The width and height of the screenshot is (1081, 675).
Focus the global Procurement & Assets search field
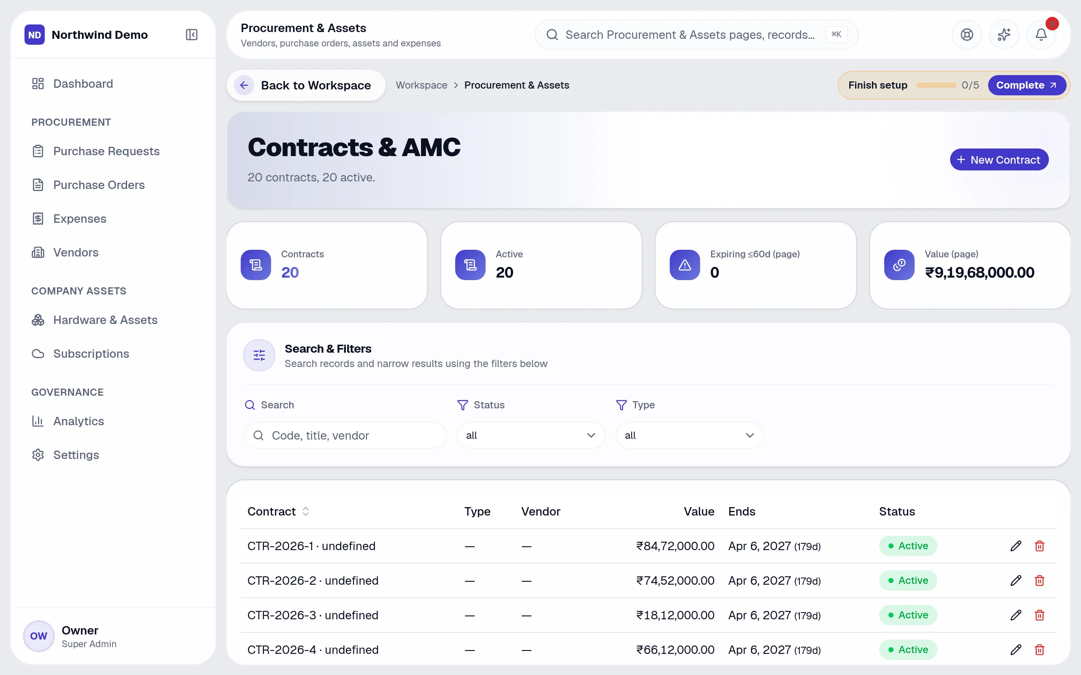point(696,34)
